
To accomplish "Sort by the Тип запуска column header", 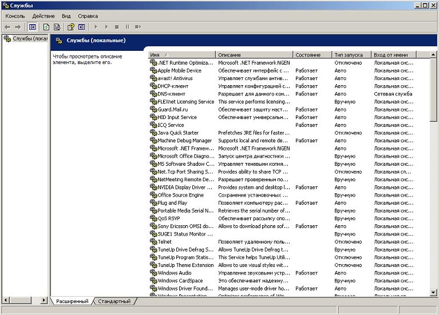I will pyautogui.click(x=351, y=55).
